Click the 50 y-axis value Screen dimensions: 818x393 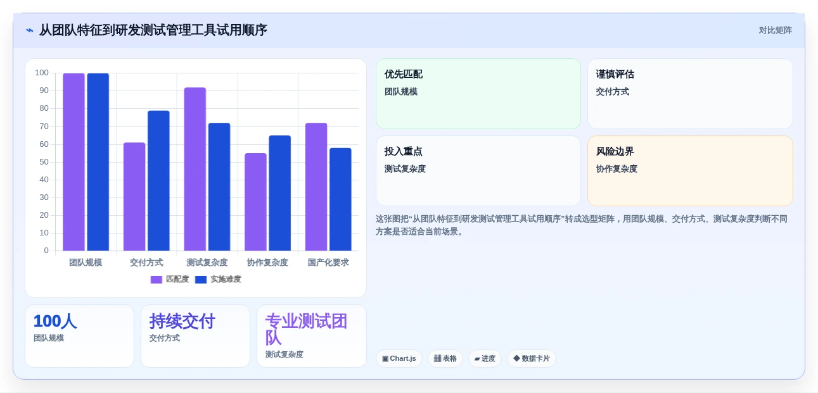(44, 162)
